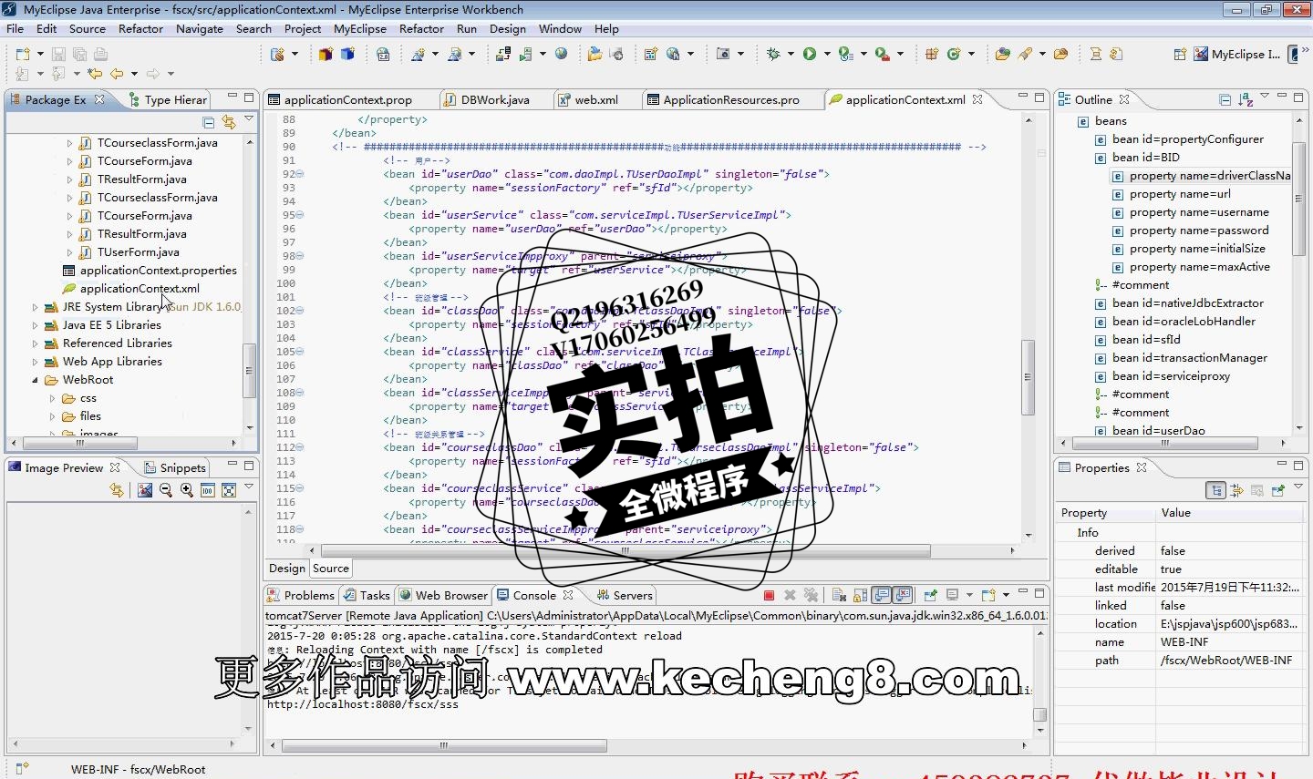
Task: Open the File menu
Action: coord(16,28)
